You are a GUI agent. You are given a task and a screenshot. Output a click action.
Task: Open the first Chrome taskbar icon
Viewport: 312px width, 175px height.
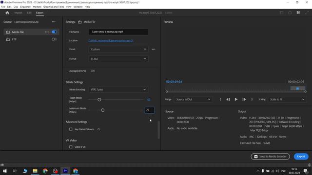point(45,171)
